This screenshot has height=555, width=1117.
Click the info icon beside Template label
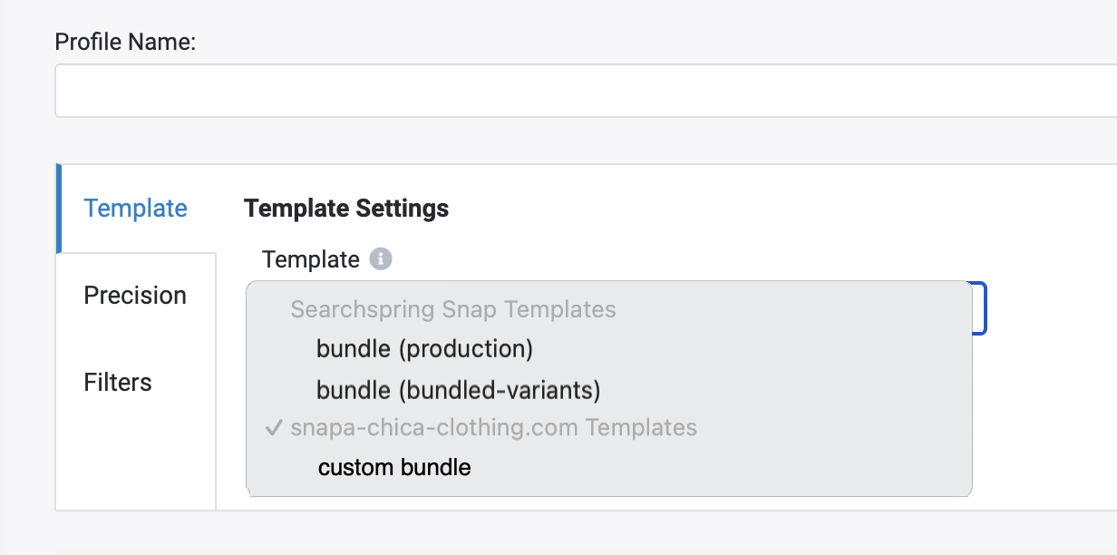point(381,259)
